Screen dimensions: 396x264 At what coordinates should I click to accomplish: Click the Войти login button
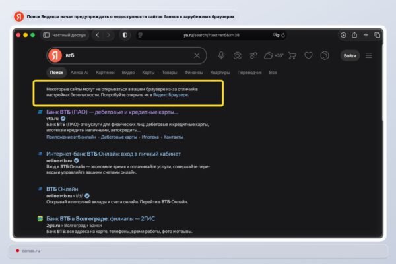(x=350, y=56)
